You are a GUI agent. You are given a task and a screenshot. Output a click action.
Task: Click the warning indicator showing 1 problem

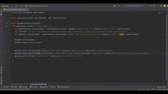160,13
